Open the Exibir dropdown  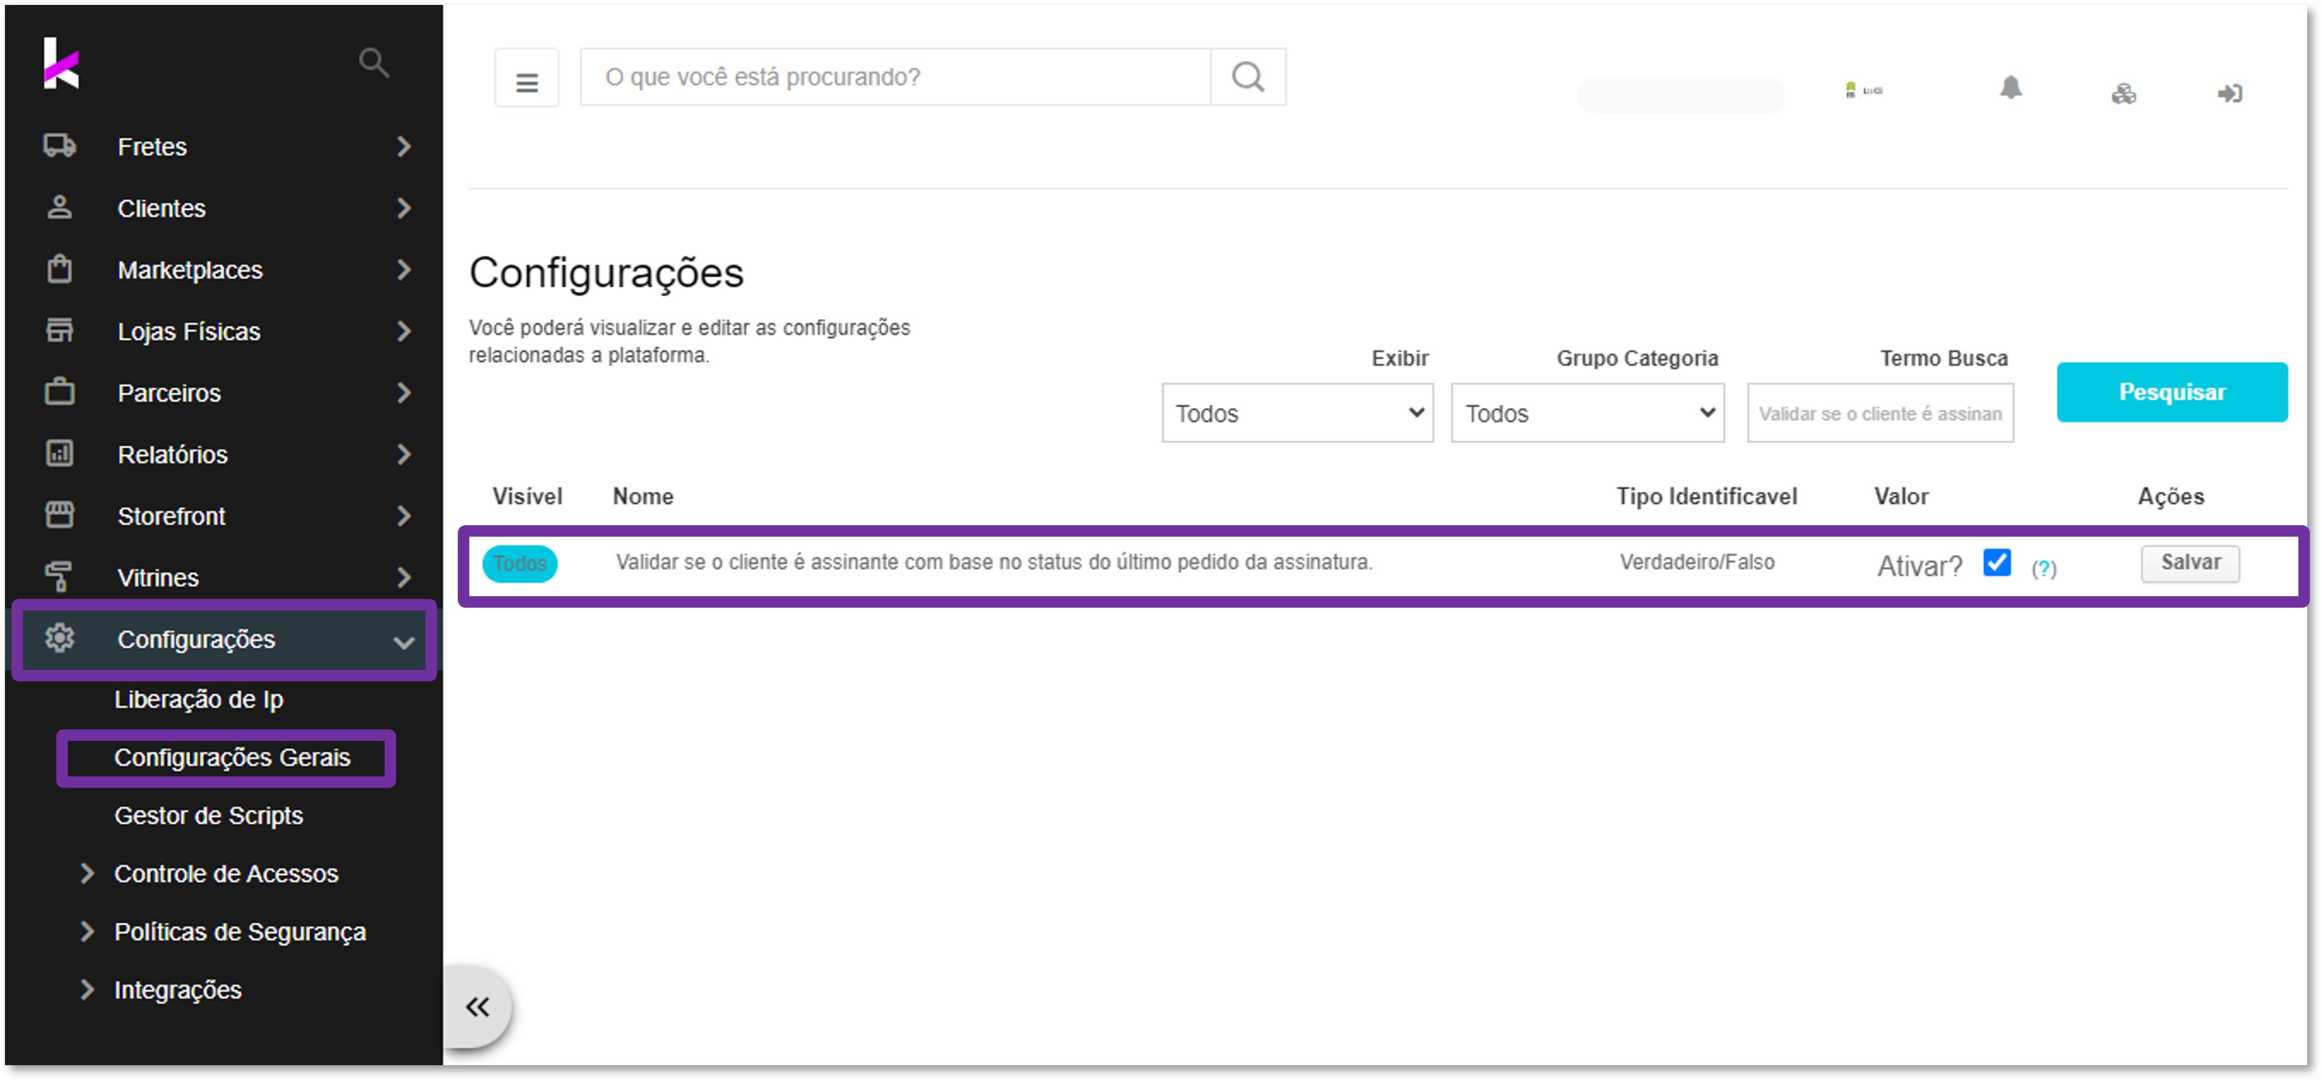point(1297,413)
